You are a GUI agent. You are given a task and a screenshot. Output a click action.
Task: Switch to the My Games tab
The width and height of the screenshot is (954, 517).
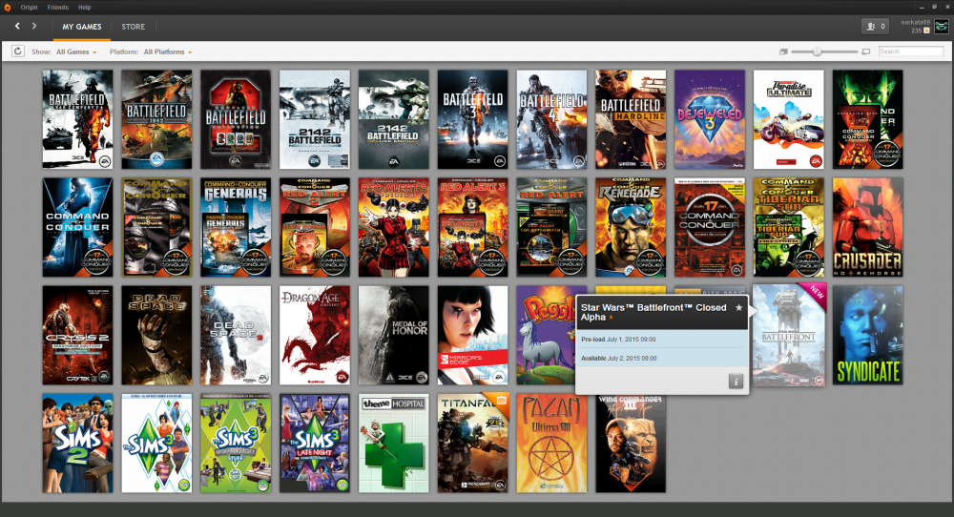(81, 27)
